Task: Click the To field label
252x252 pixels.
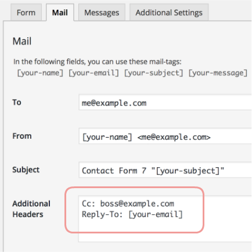Action: coord(17,102)
